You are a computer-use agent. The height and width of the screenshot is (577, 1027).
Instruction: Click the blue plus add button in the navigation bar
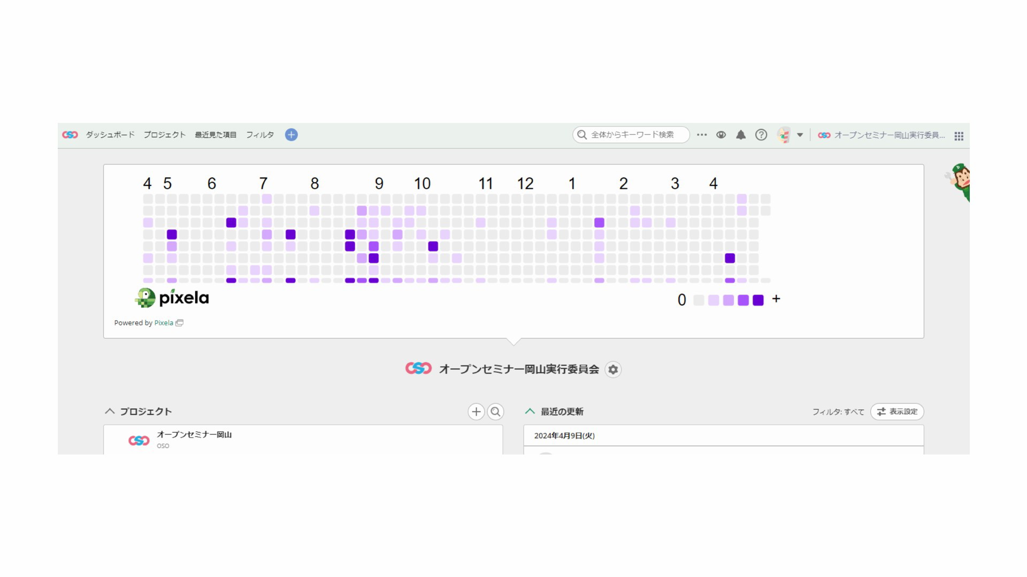click(x=292, y=135)
